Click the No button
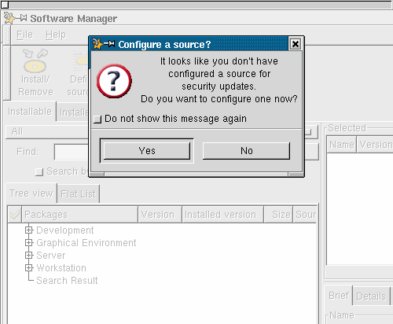Viewport: 393px width, 324px height. pos(246,151)
